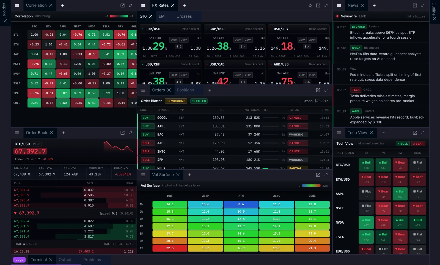The width and height of the screenshot is (440, 265).
Task: Pop out the Orders panel
Action: [x=318, y=90]
